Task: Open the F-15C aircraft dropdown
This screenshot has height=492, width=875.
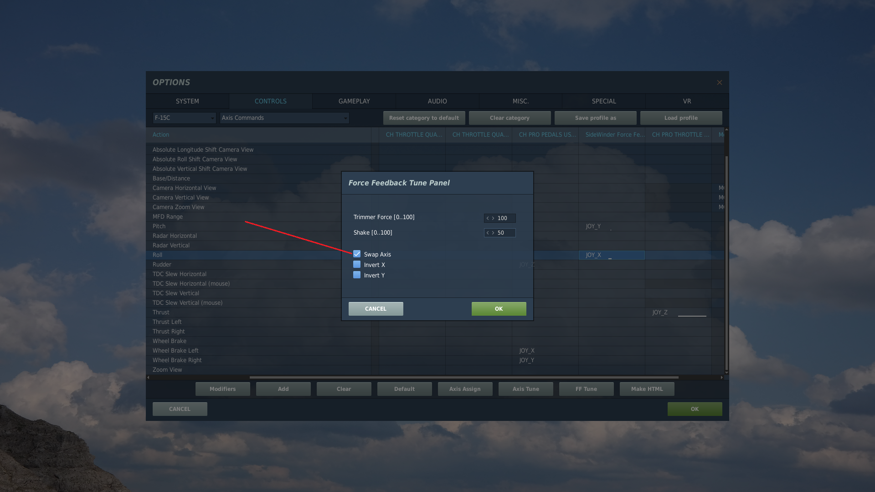Action: click(184, 118)
